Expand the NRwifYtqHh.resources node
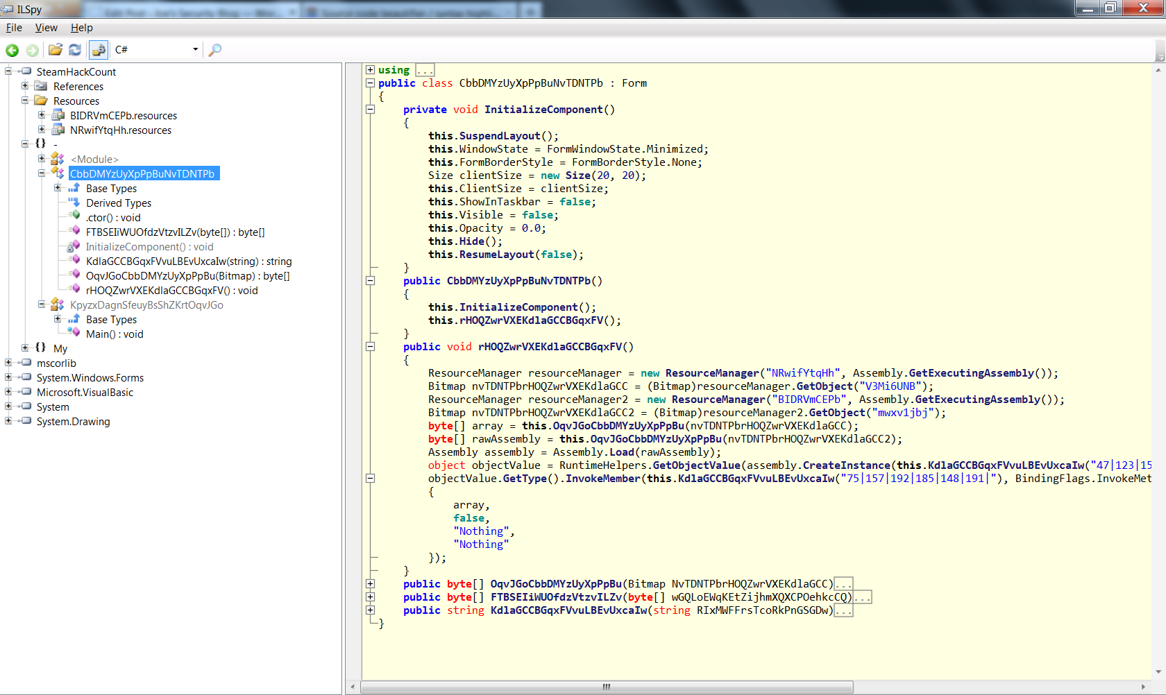The image size is (1166, 695). click(x=42, y=129)
